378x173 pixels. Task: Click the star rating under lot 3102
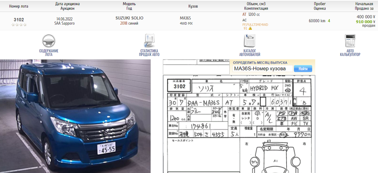tap(19, 25)
